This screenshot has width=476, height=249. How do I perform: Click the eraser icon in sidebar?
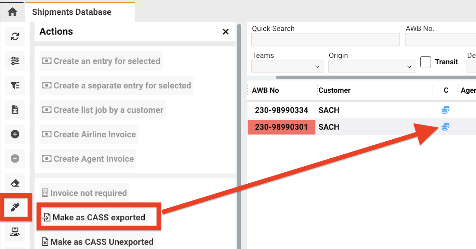pyautogui.click(x=15, y=183)
